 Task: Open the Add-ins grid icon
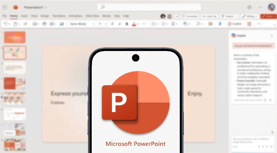[249, 24]
